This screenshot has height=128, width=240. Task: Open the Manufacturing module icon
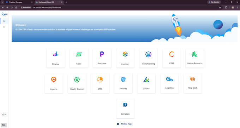[148, 54]
